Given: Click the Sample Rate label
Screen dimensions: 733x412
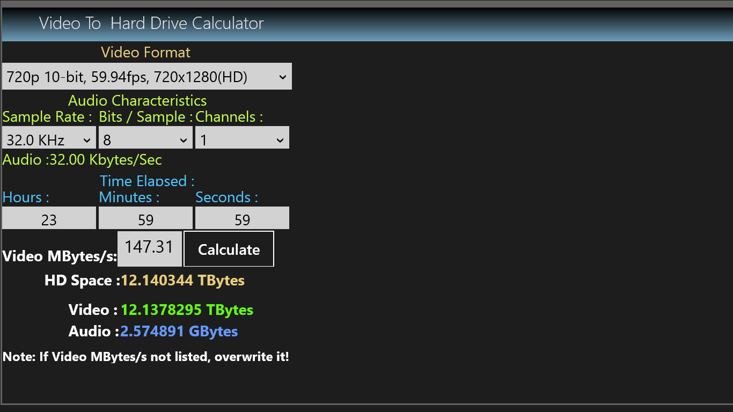Looking at the screenshot, I should tap(47, 117).
